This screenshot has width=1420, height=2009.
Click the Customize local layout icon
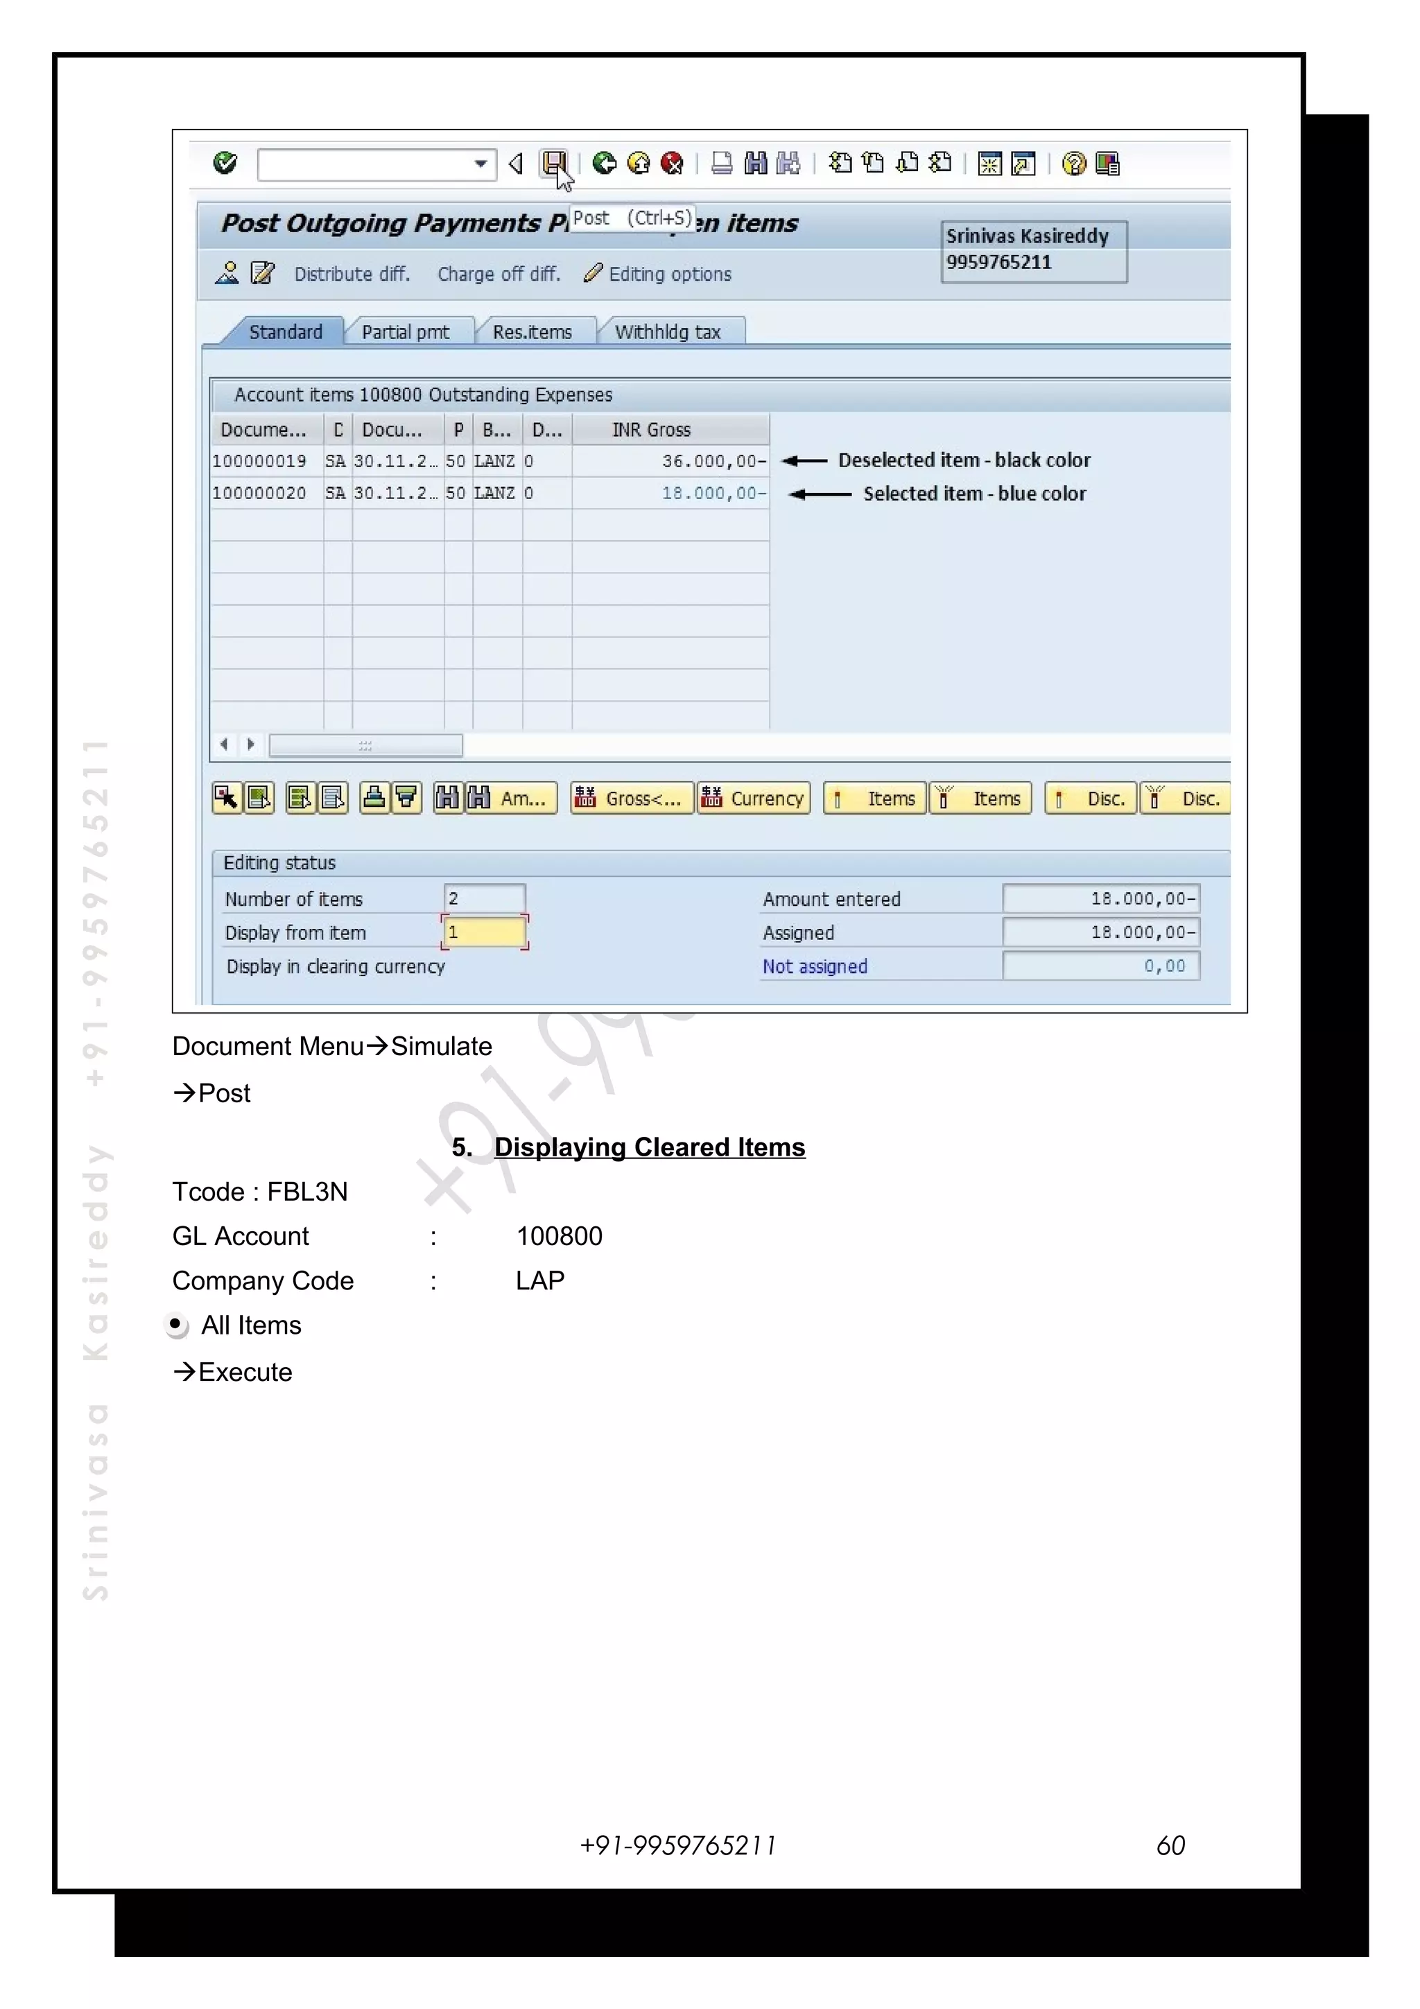(x=1108, y=164)
